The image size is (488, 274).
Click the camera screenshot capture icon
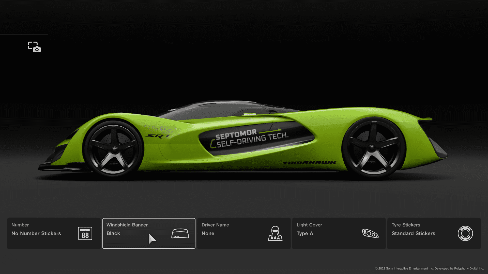tap(34, 47)
